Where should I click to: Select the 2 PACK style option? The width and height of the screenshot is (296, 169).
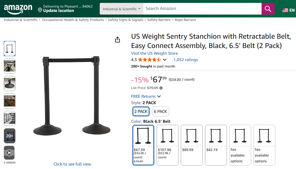pyautogui.click(x=141, y=111)
